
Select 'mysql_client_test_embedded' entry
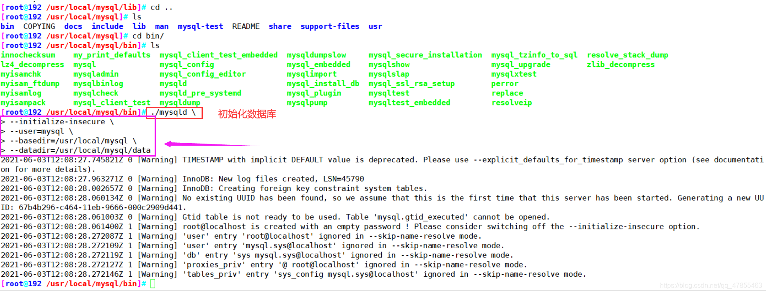(x=219, y=55)
